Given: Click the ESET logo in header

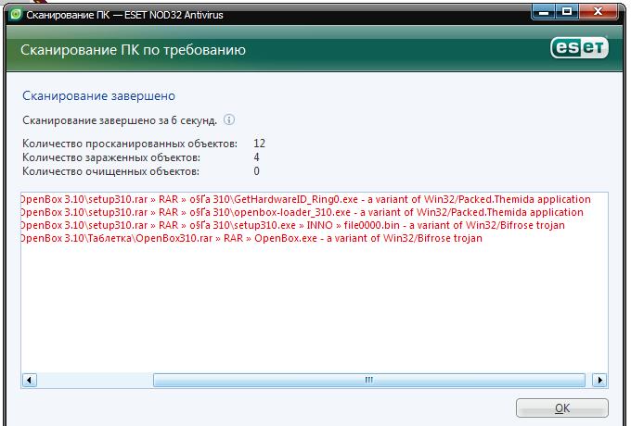Looking at the screenshot, I should click(x=579, y=48).
